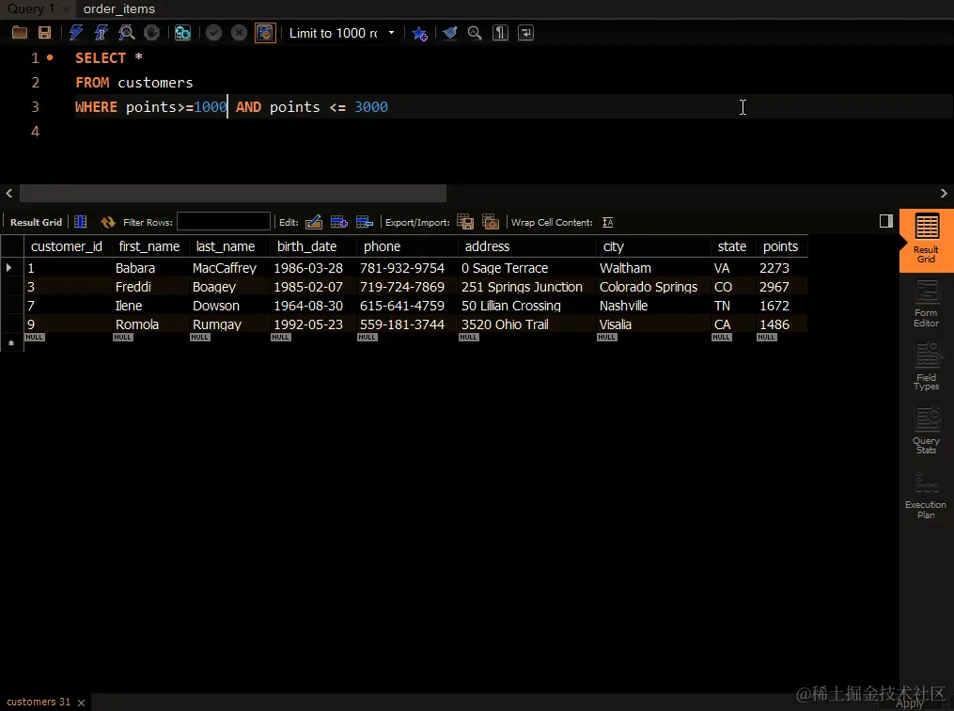Toggle auto-commit mode icon
This screenshot has height=711, width=954.
(265, 33)
